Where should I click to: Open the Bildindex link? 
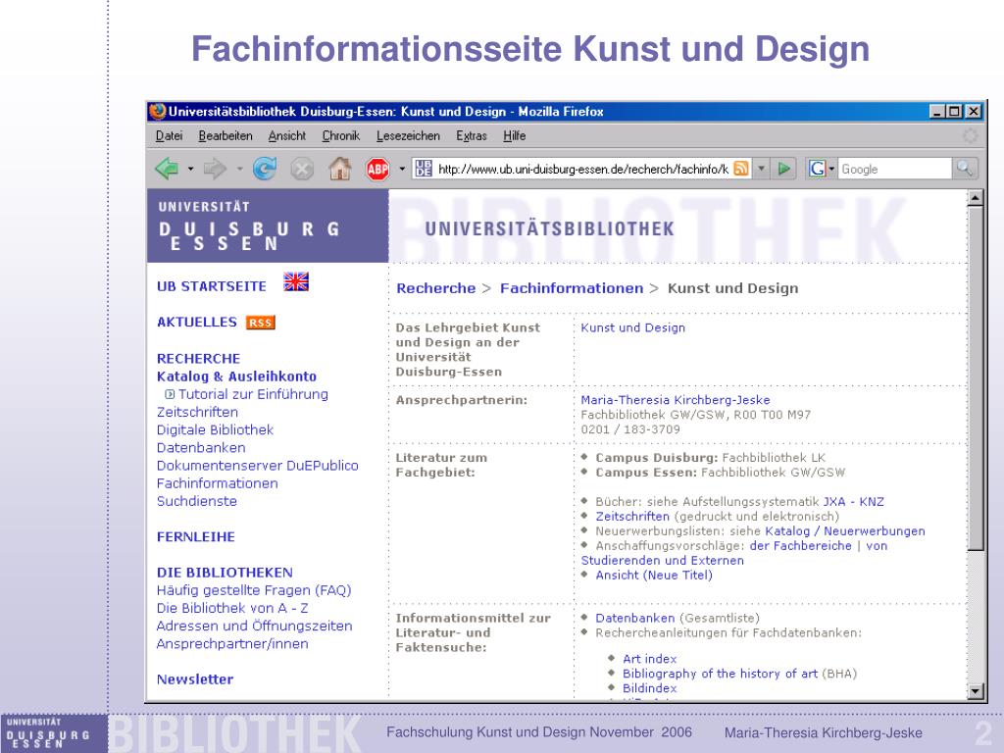(649, 688)
